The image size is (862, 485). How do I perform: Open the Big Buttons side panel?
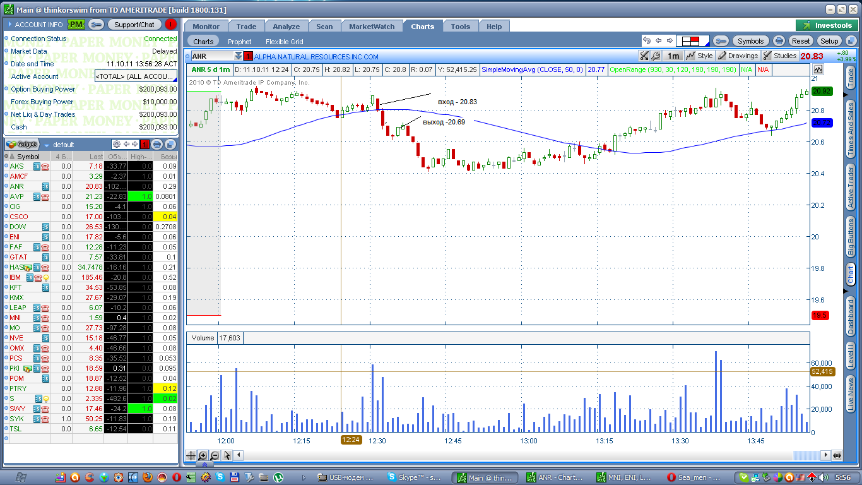pyautogui.click(x=851, y=237)
